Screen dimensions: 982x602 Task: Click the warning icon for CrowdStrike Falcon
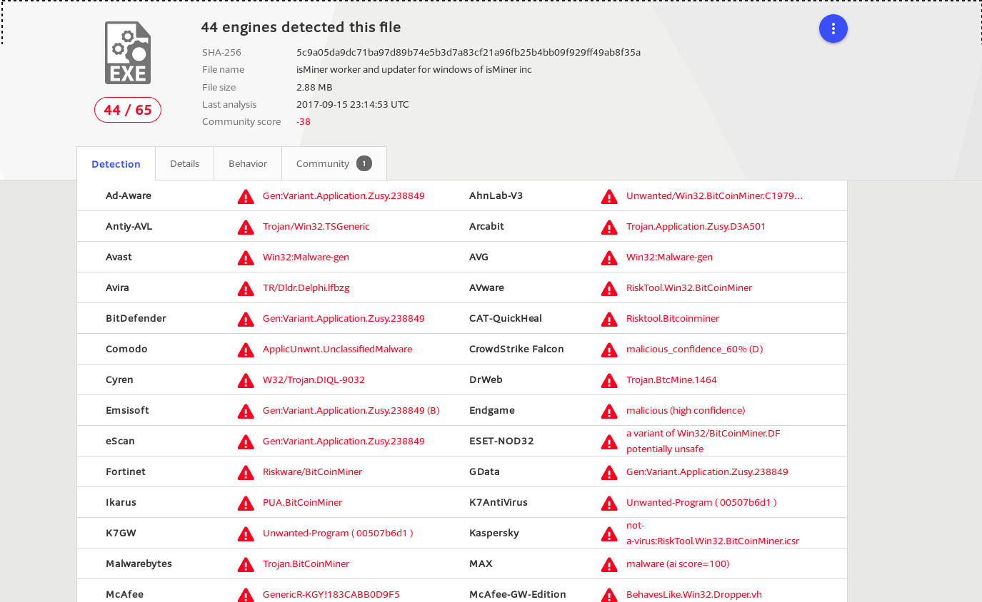[609, 350]
